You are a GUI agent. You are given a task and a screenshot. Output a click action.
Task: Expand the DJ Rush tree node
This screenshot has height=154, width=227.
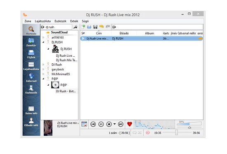[x=43, y=65]
